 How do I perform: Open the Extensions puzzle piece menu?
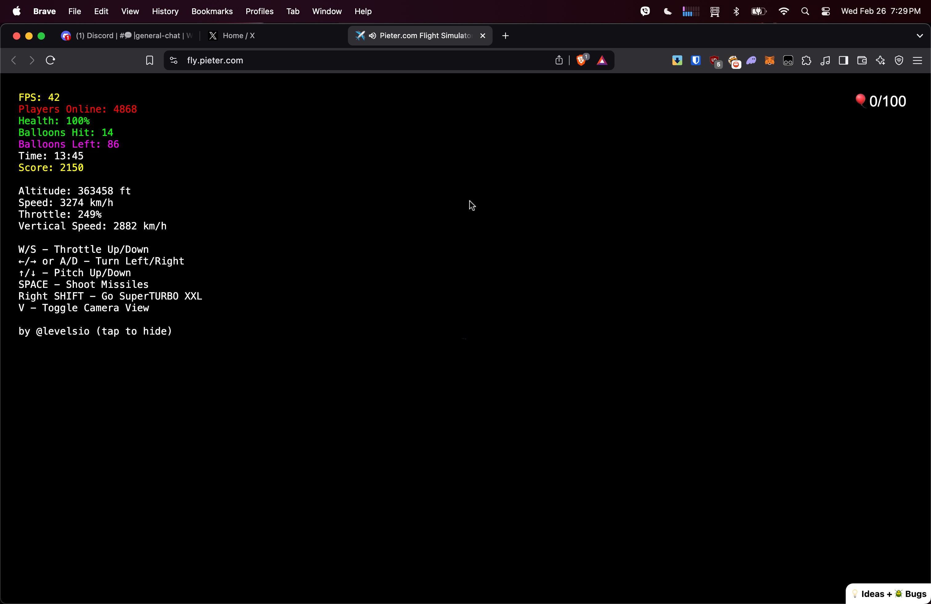pyautogui.click(x=806, y=61)
